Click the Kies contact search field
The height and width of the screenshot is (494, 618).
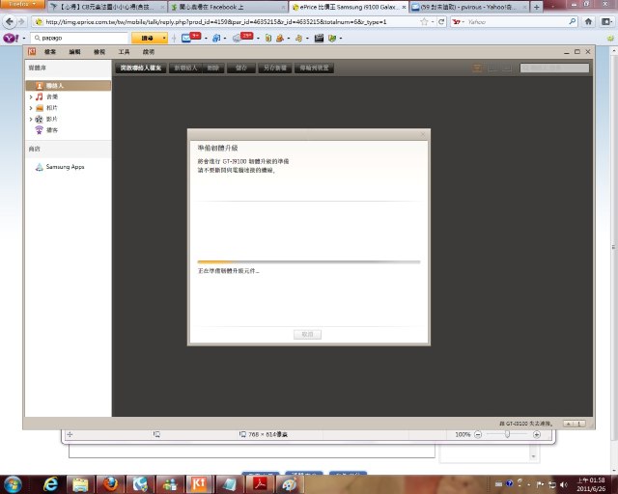[x=554, y=68]
